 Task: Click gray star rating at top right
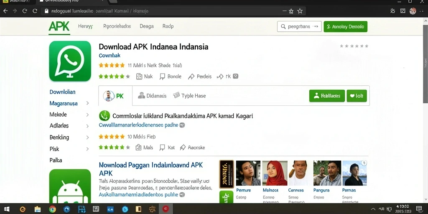point(354,46)
